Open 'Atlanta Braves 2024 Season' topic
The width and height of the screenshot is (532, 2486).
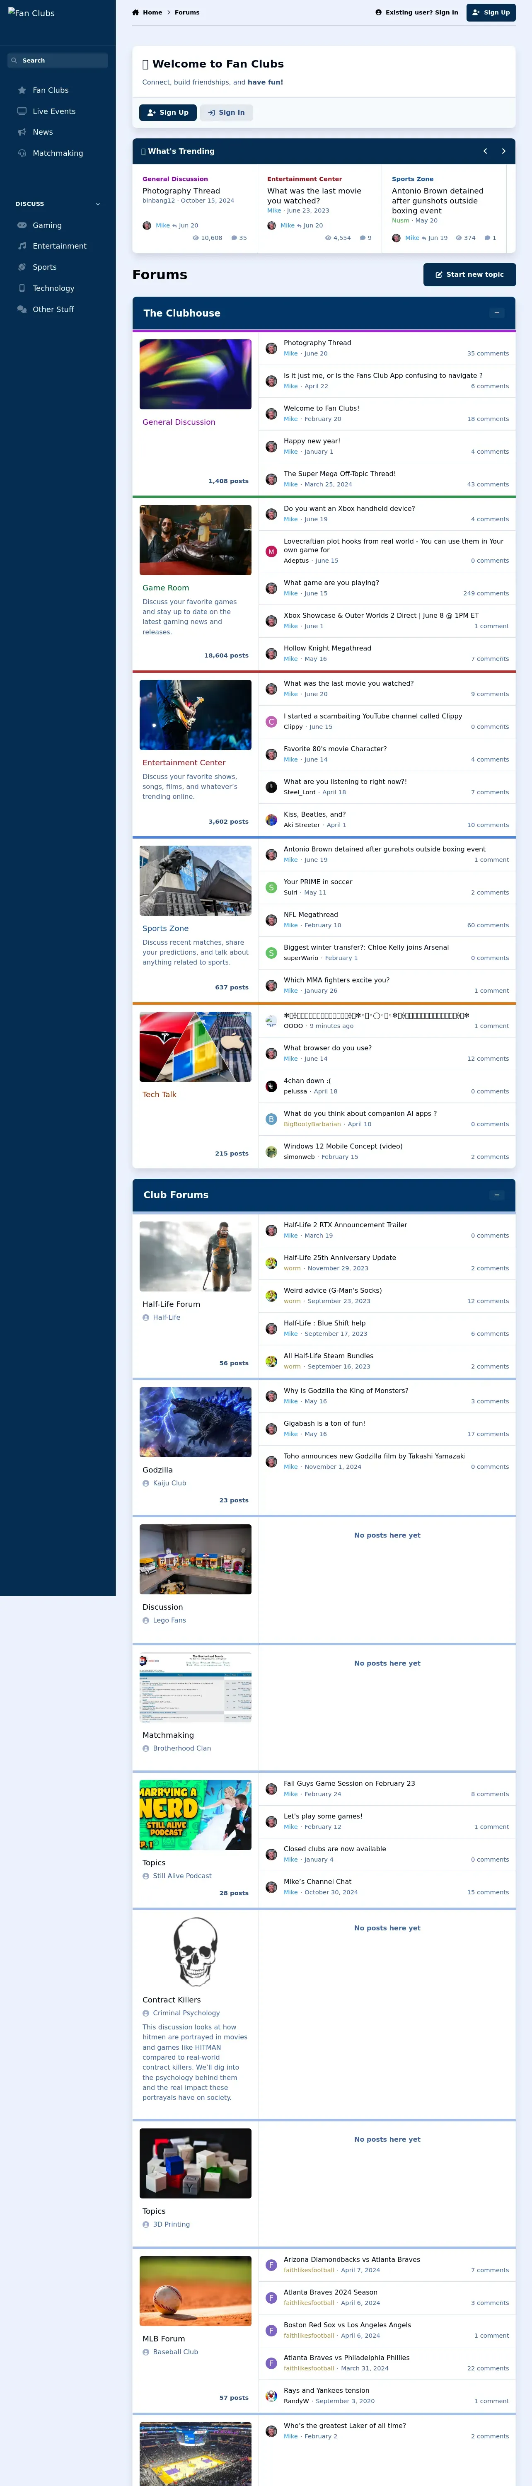(x=330, y=2292)
